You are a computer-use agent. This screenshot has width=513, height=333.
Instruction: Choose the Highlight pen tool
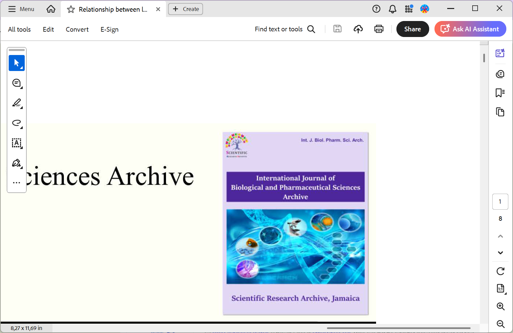tap(17, 103)
